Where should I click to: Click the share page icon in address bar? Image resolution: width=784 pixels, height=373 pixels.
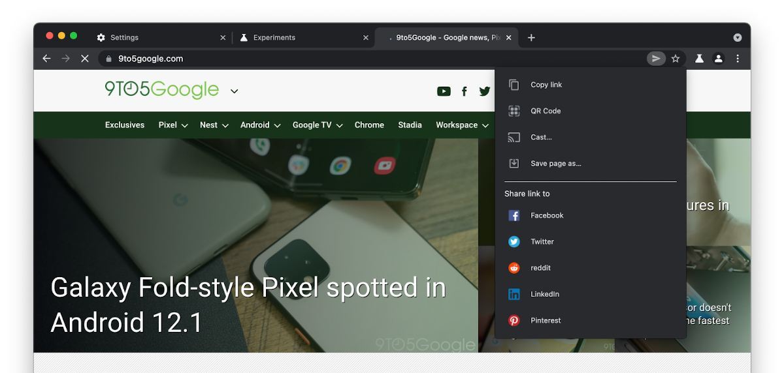(x=656, y=59)
